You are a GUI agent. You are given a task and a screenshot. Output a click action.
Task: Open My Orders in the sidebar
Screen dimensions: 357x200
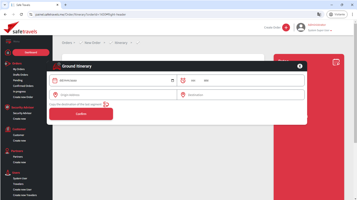coord(19,69)
